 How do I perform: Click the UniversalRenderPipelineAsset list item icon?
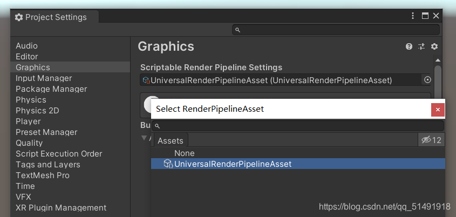(168, 164)
